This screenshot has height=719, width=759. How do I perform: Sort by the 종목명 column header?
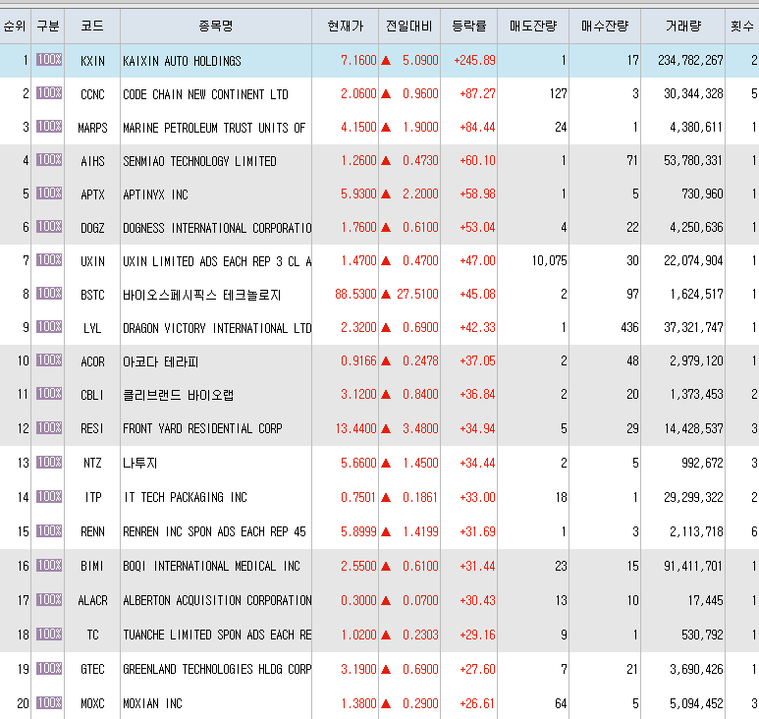(216, 27)
